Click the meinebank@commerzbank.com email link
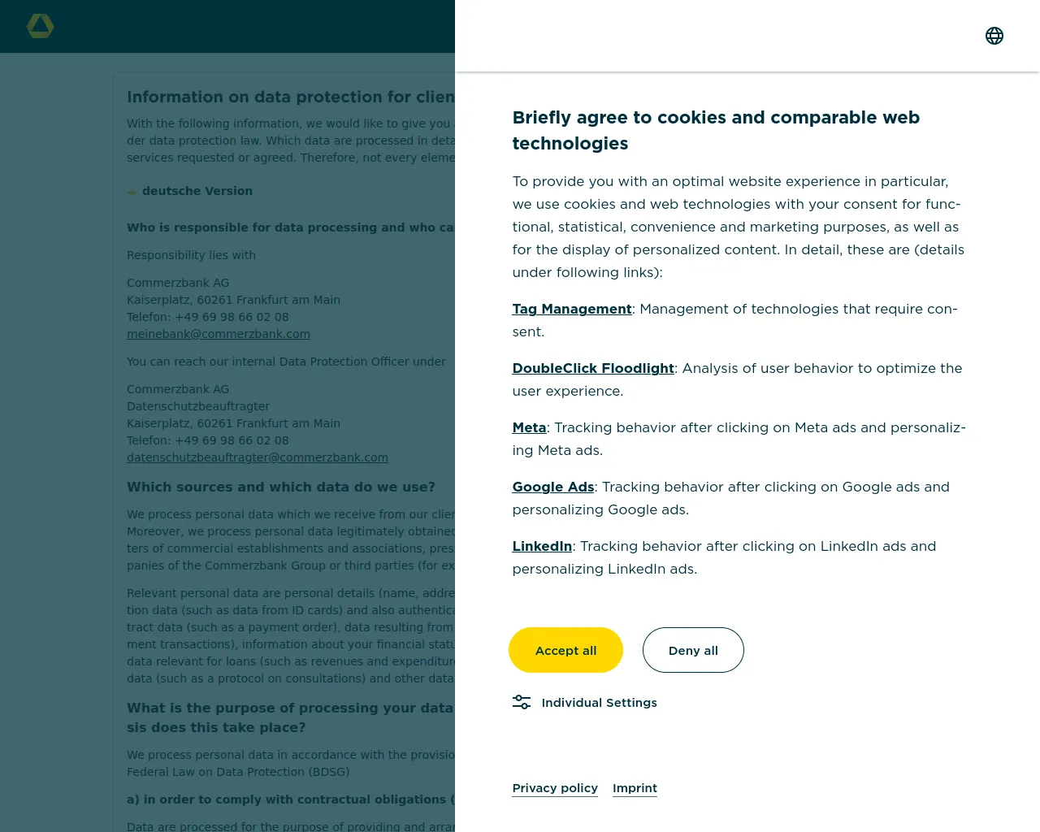Image resolution: width=1040 pixels, height=832 pixels. click(x=219, y=334)
